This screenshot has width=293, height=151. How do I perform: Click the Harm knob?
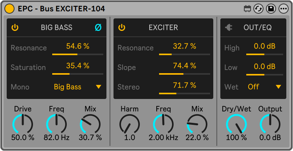[130, 124]
